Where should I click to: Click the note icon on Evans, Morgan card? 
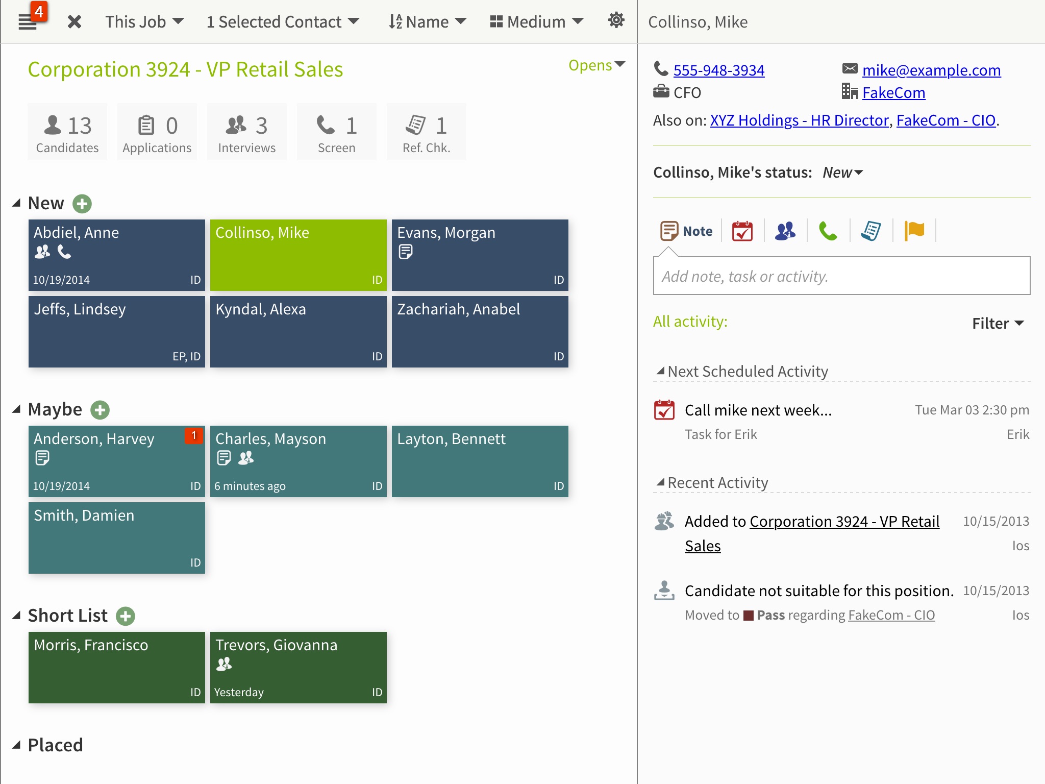click(406, 252)
